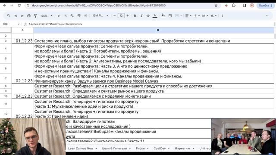This screenshot has width=276, height=155.
Task: Open the Цели & Гипотезы sheet tab
Action: pos(114,149)
